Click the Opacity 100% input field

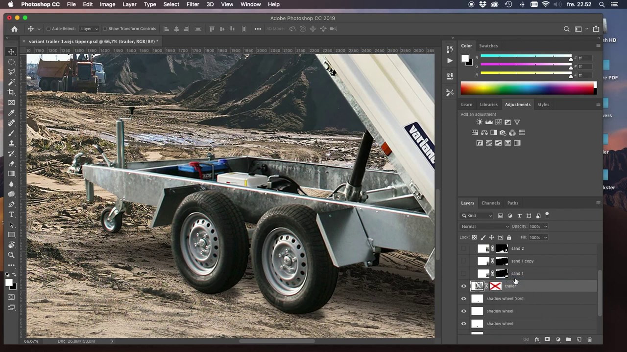535,226
